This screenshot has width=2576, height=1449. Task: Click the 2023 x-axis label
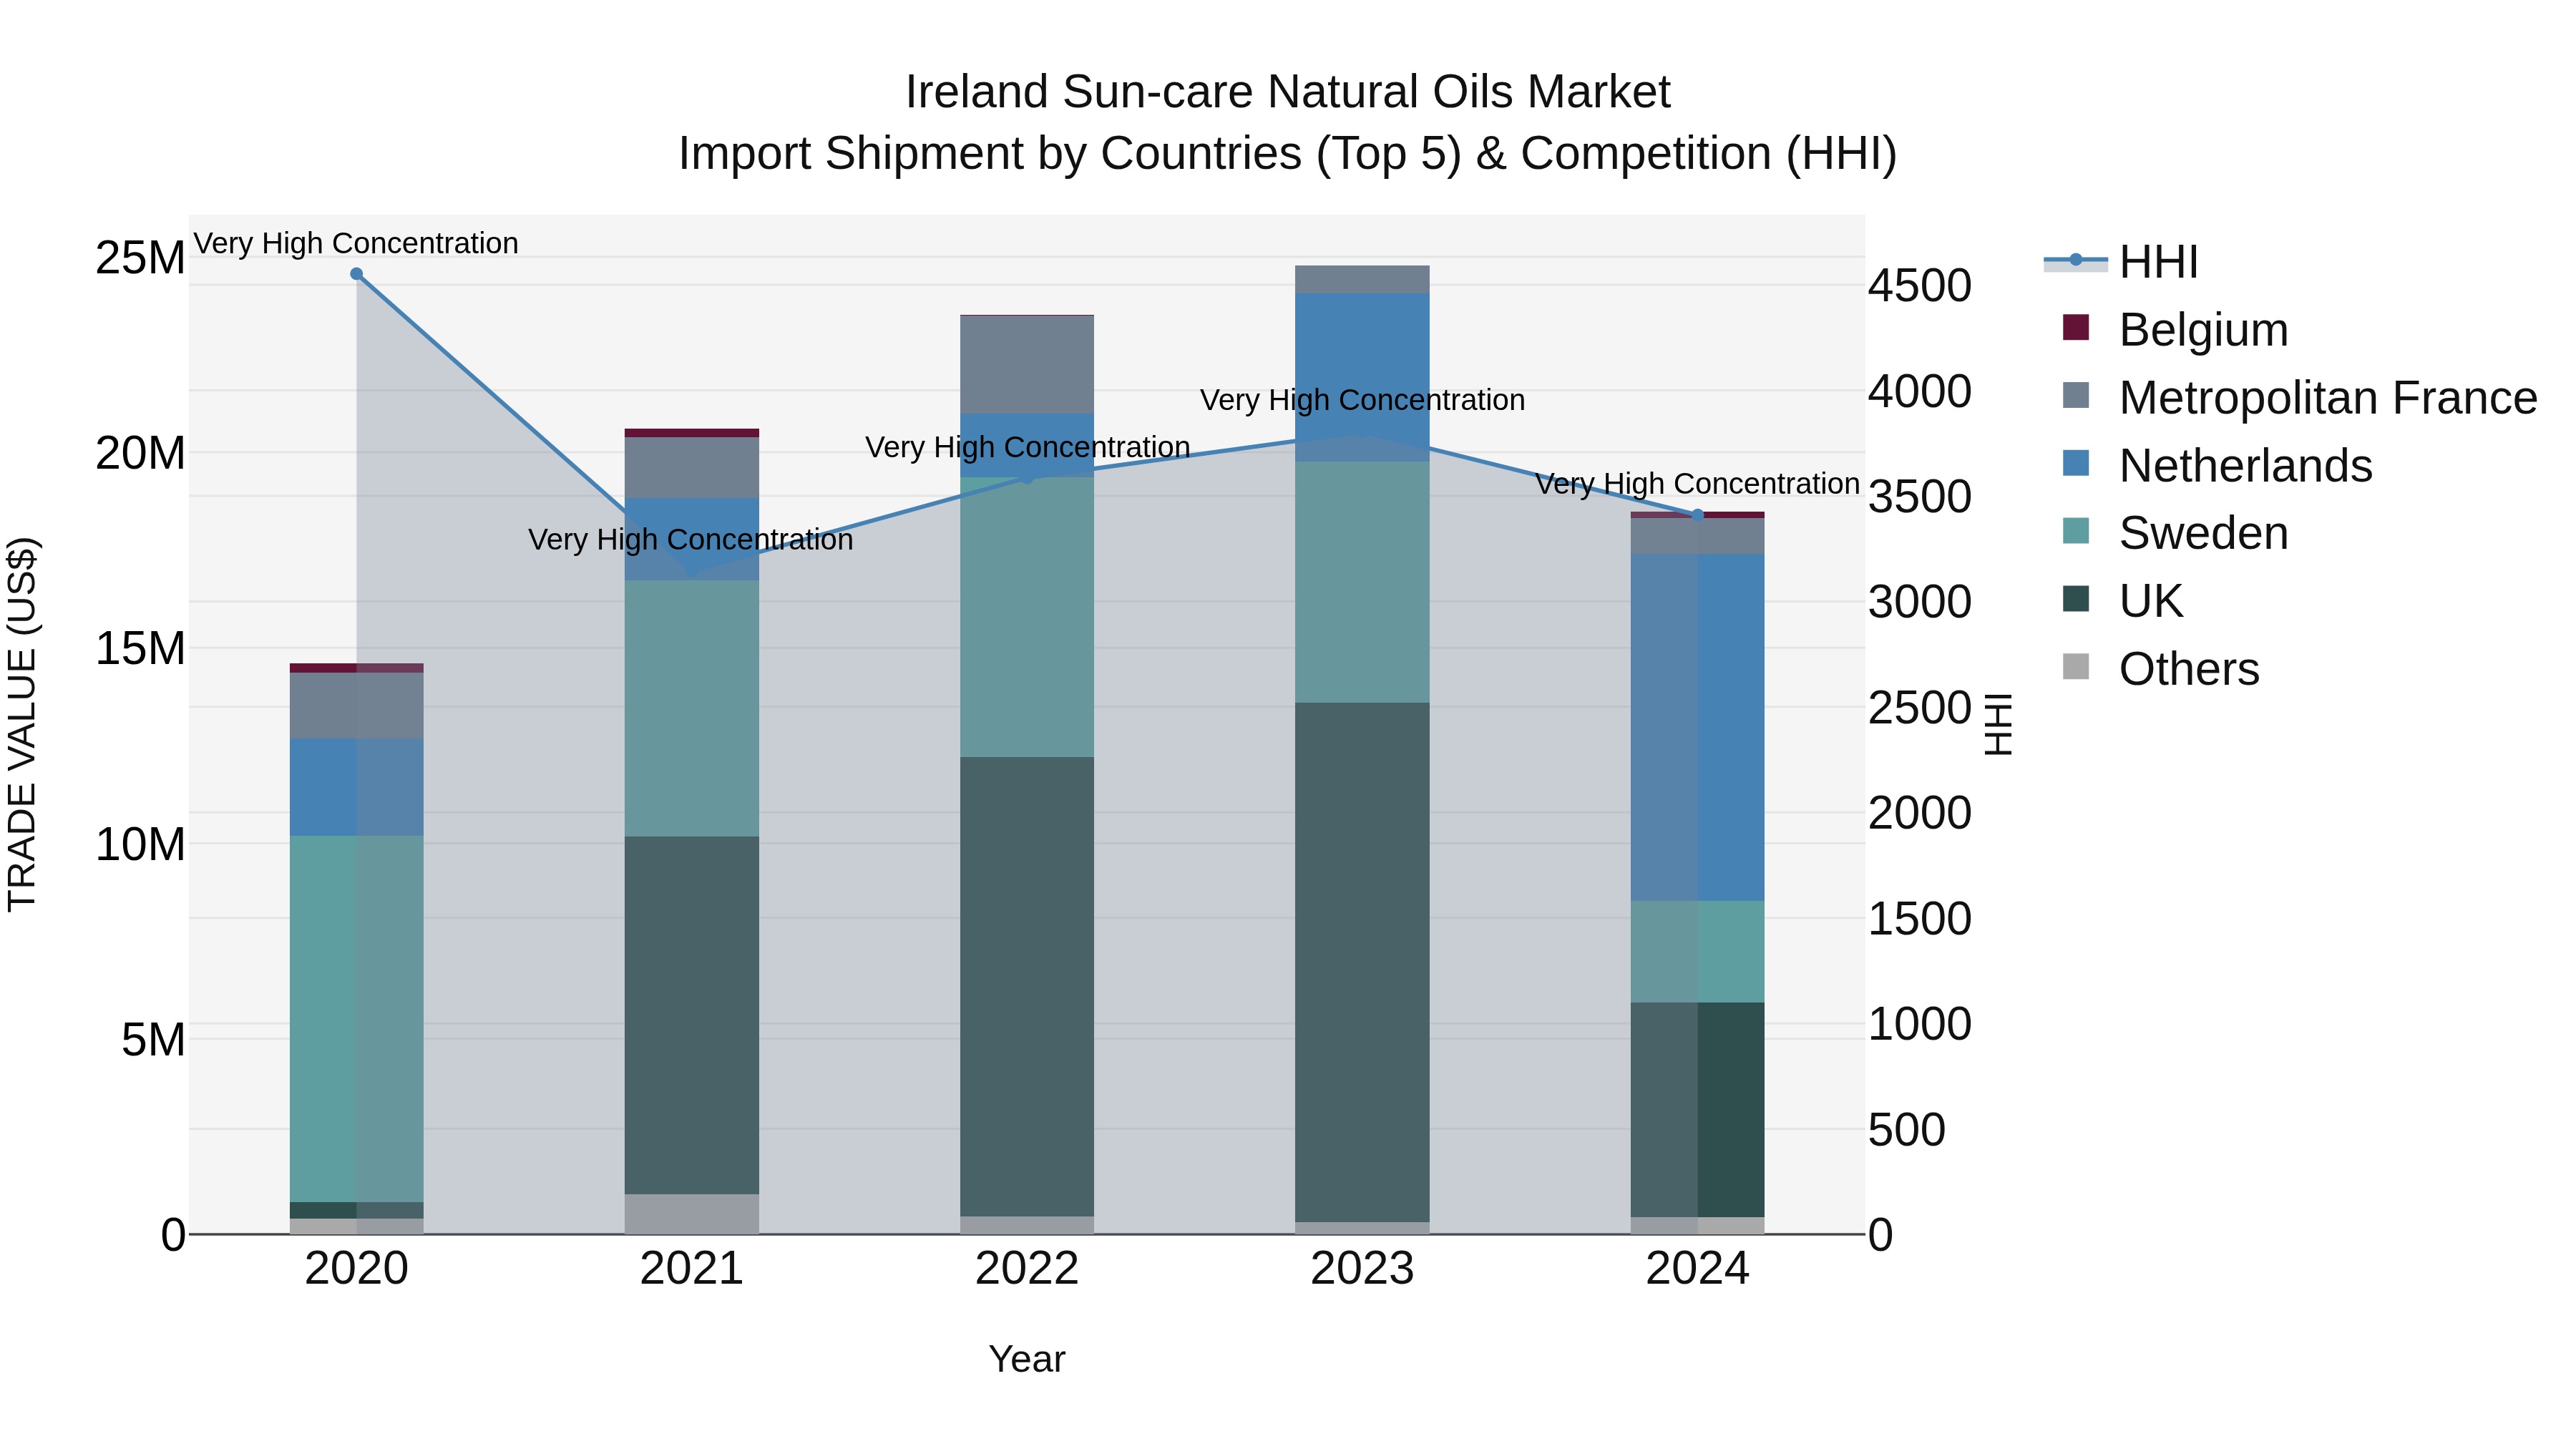pos(1362,1269)
